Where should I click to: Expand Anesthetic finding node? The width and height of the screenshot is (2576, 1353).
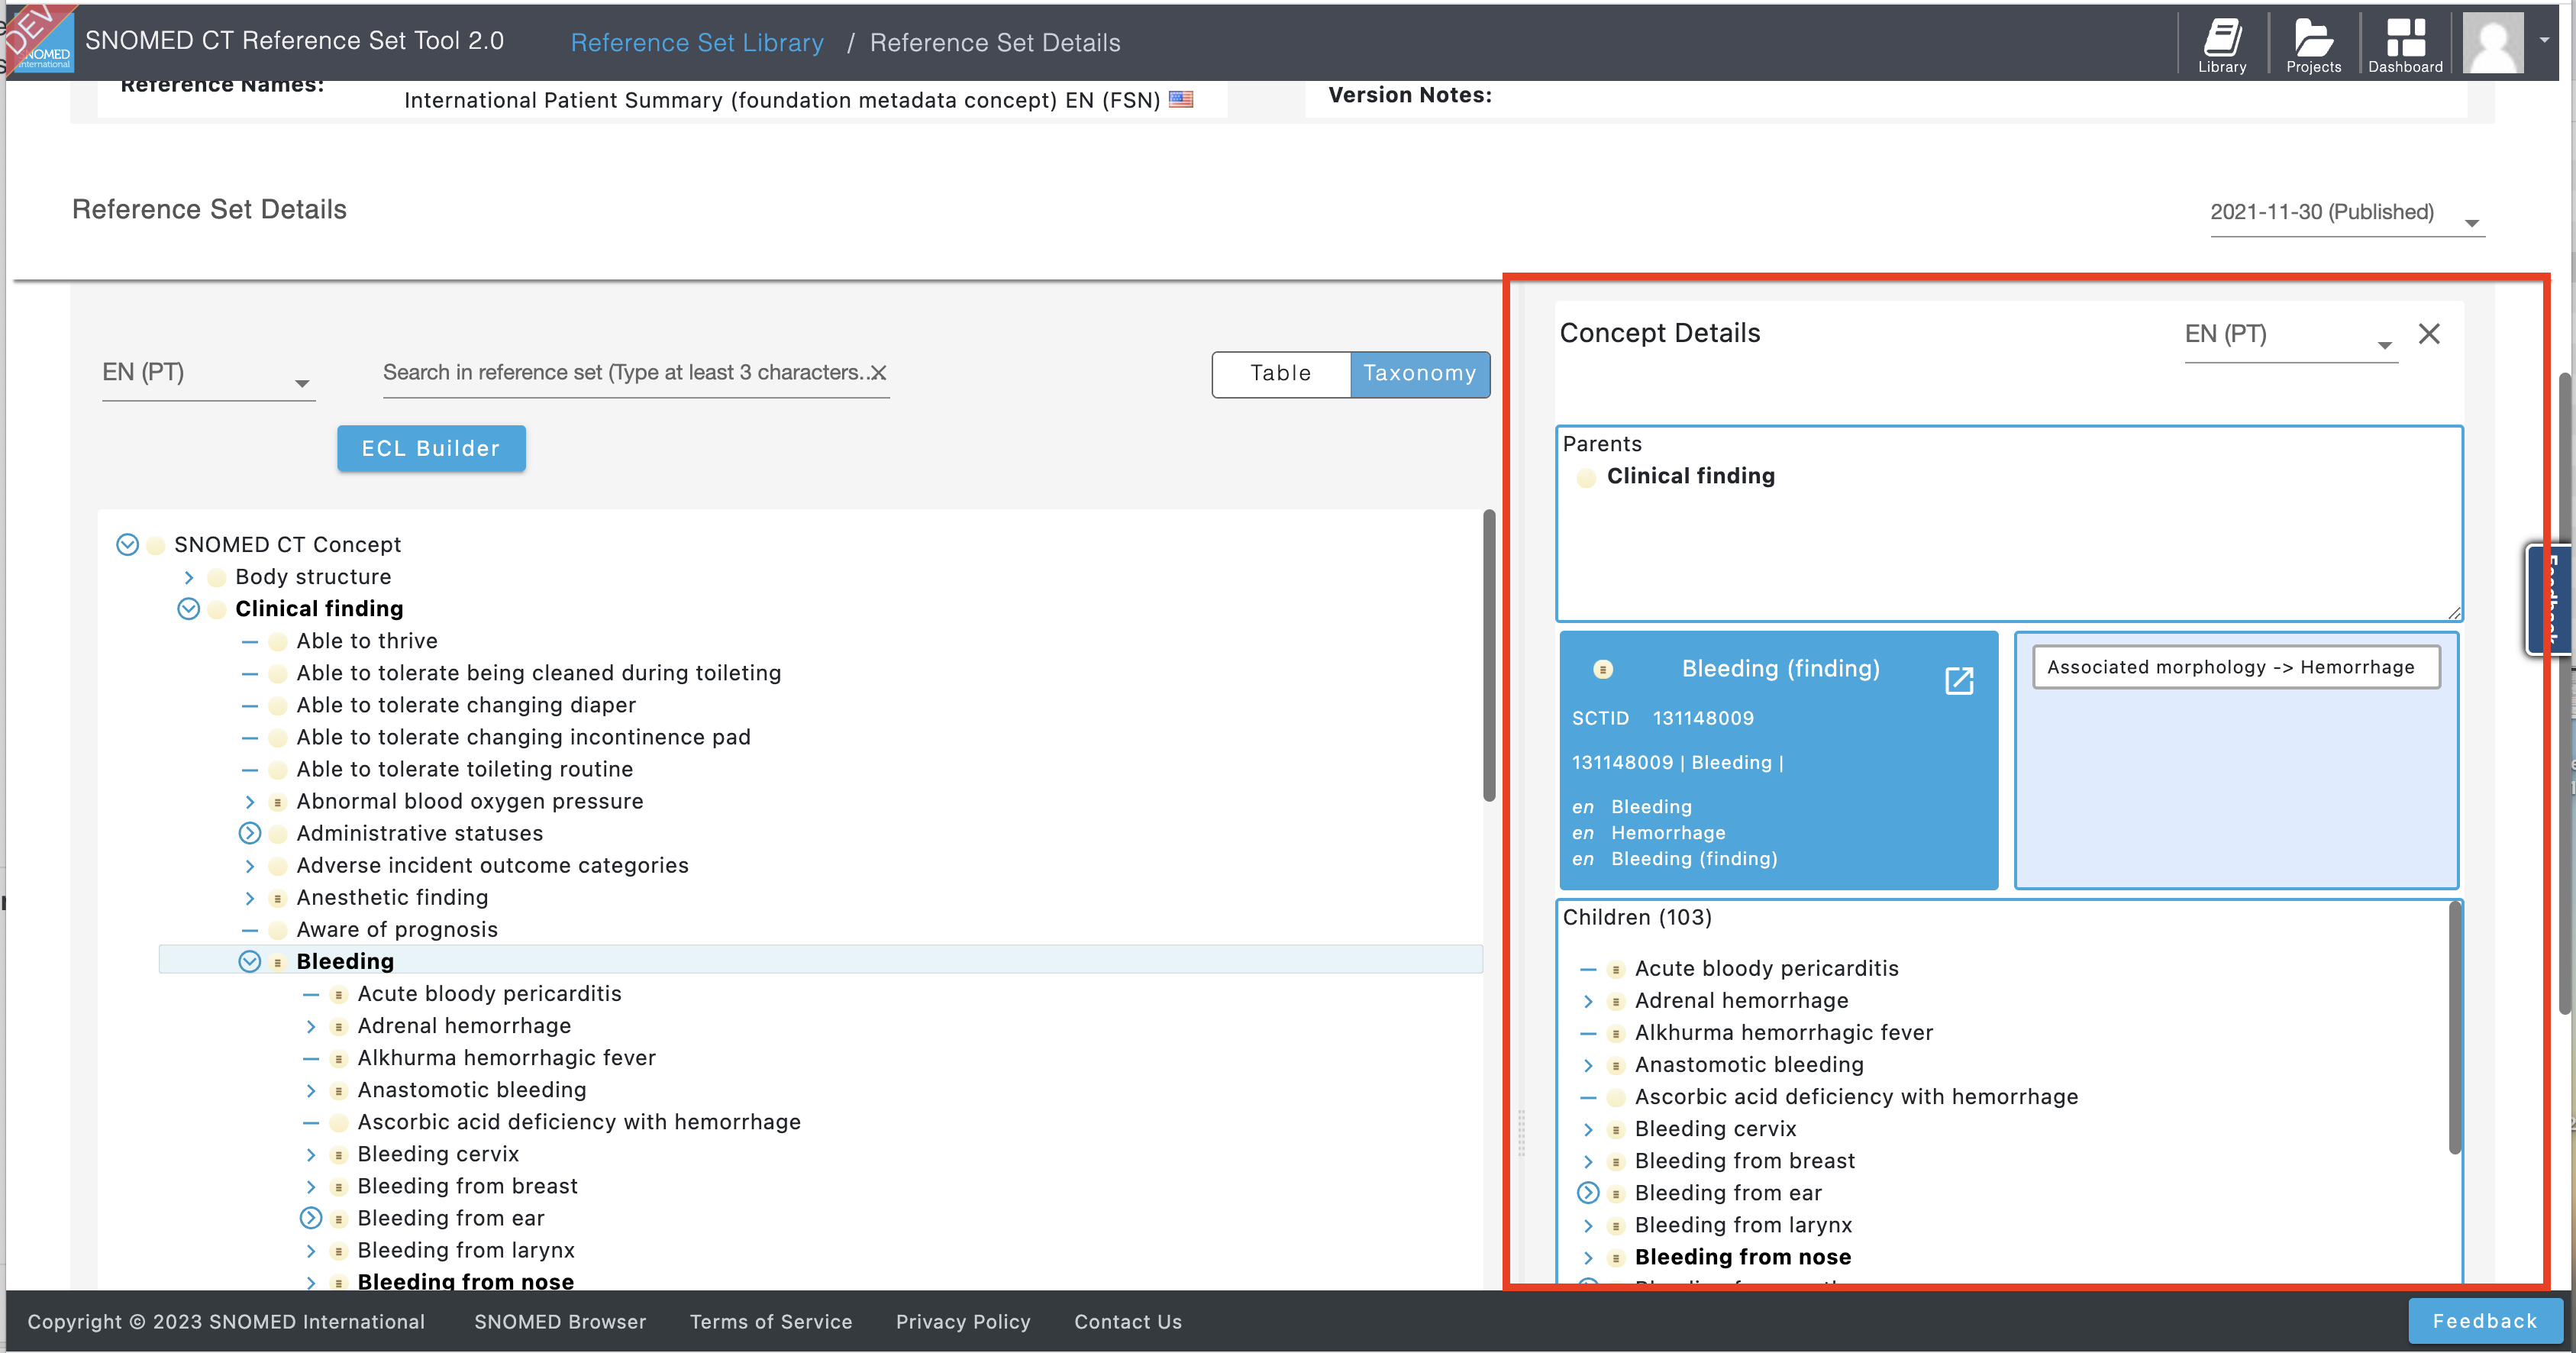[250, 898]
